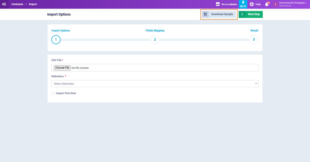Click the Next Step button label

pos(254,14)
